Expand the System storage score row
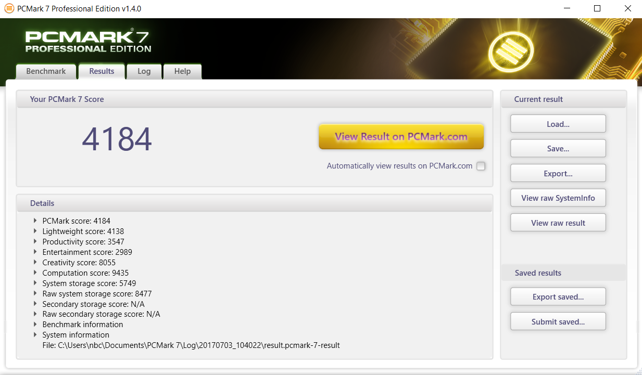The height and width of the screenshot is (375, 642). (35, 283)
